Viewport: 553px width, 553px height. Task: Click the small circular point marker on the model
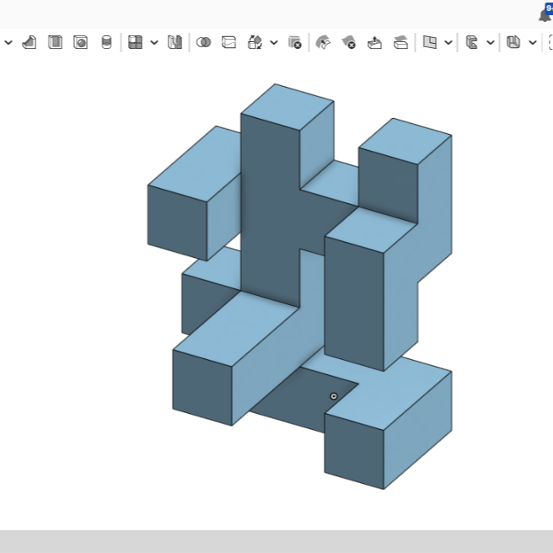(334, 396)
